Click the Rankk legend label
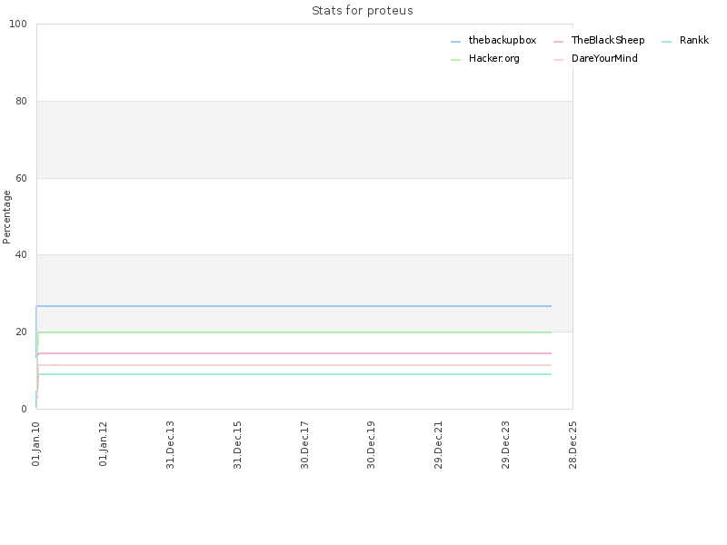Image resolution: width=727 pixels, height=545 pixels. click(x=694, y=40)
